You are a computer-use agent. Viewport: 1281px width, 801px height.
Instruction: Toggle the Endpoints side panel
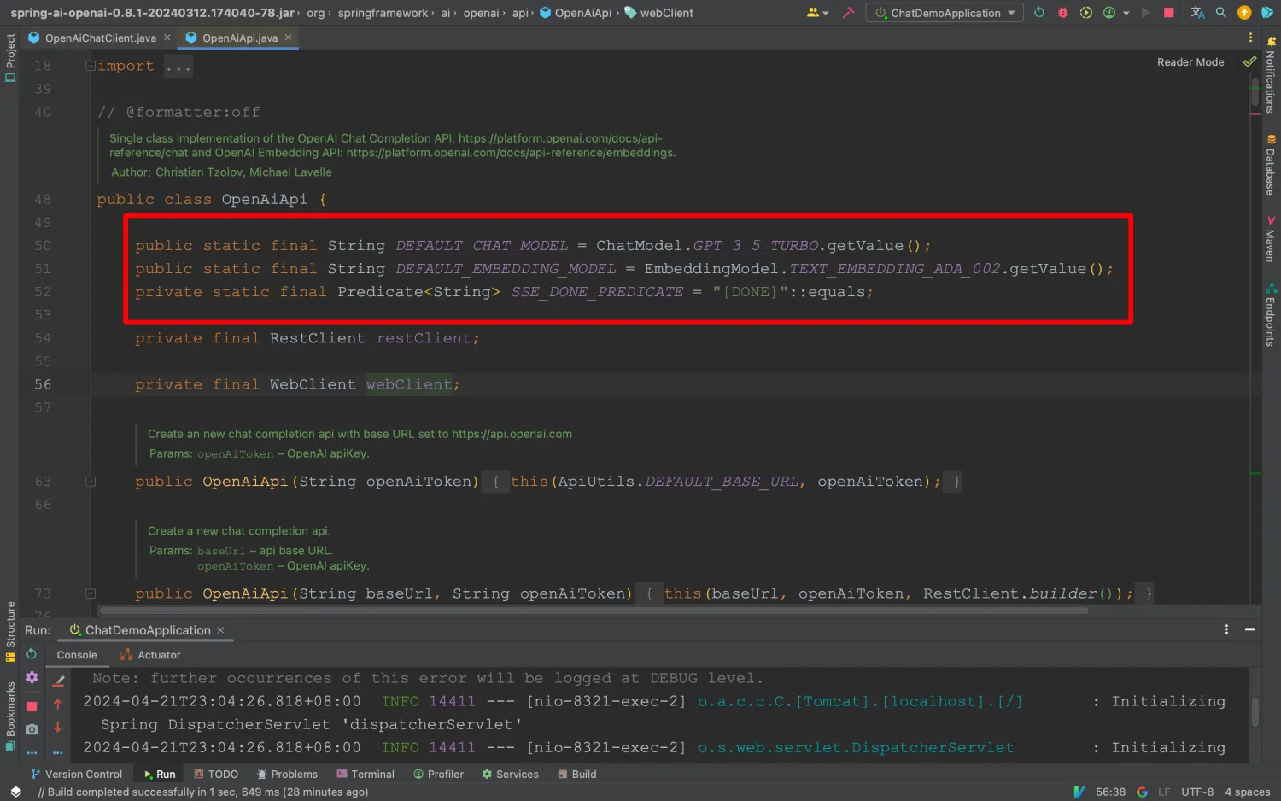(x=1271, y=313)
